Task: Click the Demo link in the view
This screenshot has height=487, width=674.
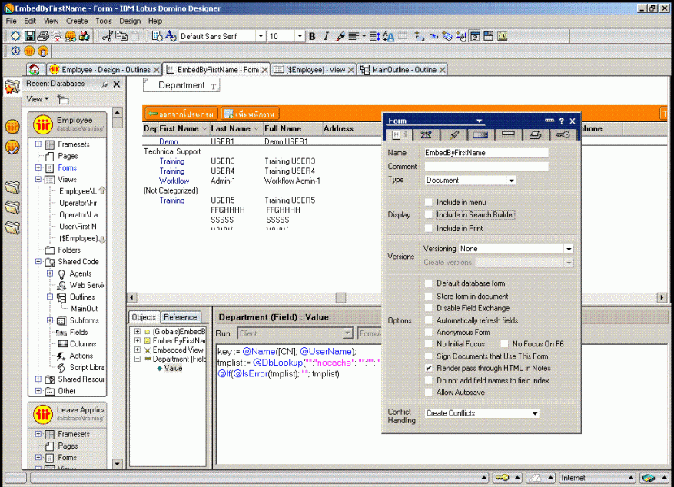Action: pyautogui.click(x=168, y=141)
